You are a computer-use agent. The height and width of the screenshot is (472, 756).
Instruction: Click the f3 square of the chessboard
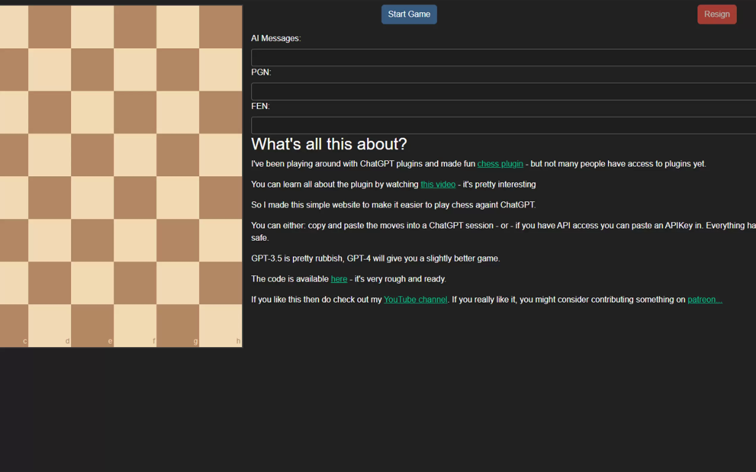coord(135,240)
